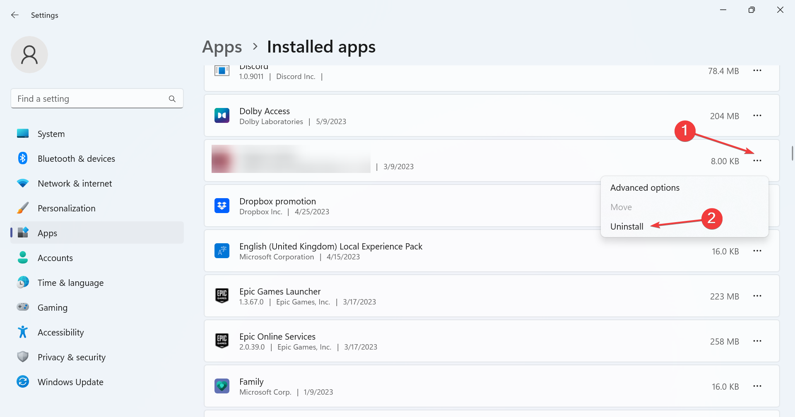795x417 pixels.
Task: Click the Discord app icon
Action: [222, 71]
